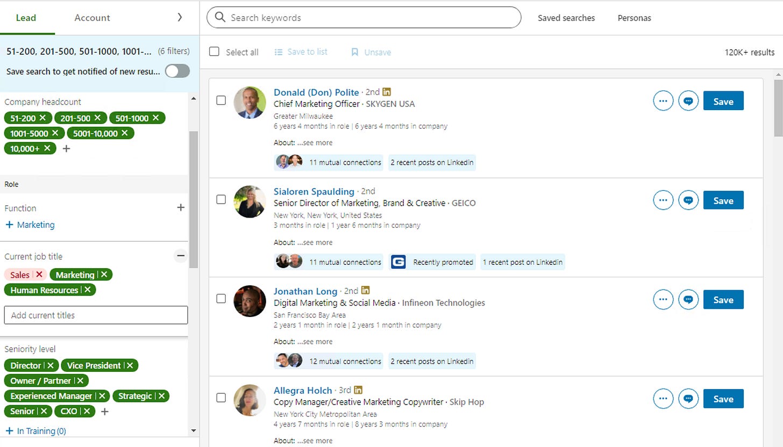Image resolution: width=783 pixels, height=447 pixels.
Task: Remove the 201-500 headcount filter
Action: pos(97,118)
